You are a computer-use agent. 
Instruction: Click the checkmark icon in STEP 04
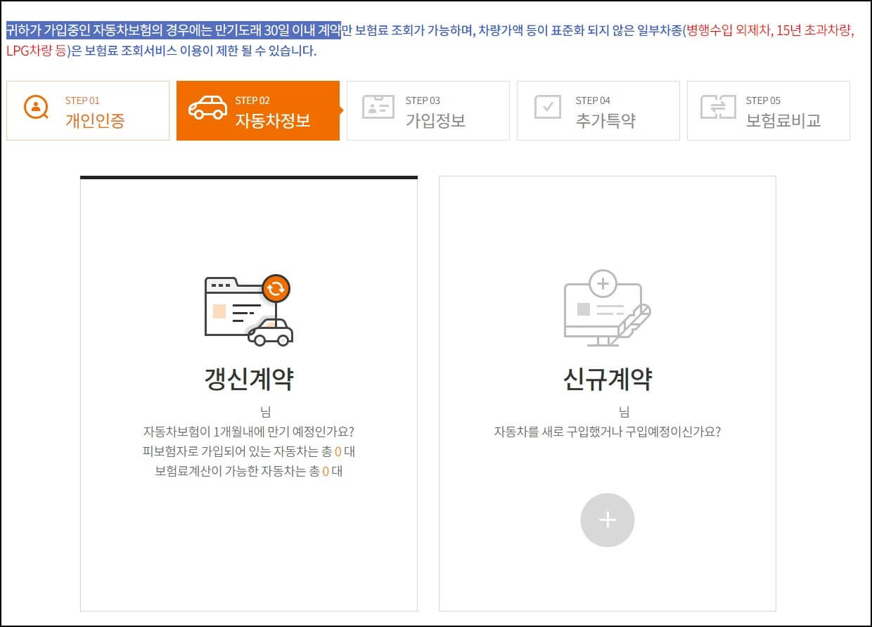click(x=548, y=107)
